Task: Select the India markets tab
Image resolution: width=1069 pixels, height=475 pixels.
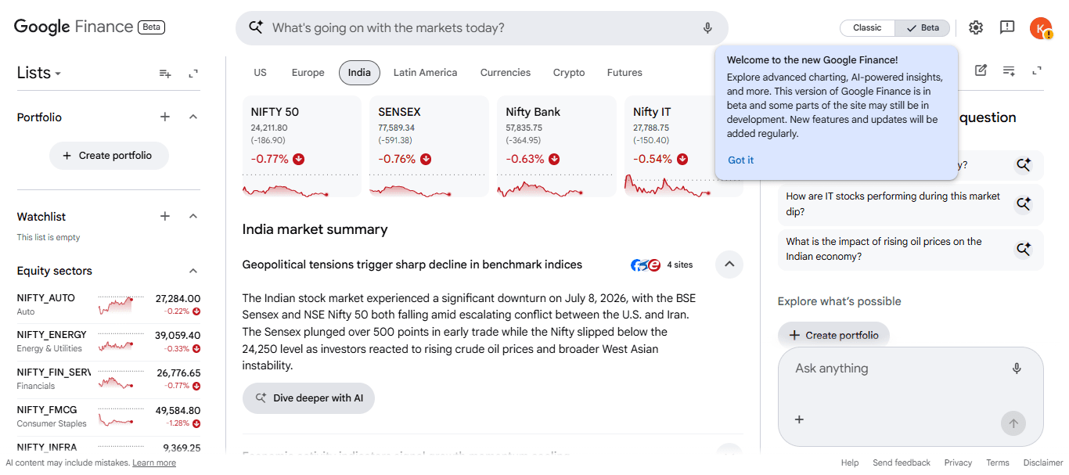Action: coord(359,73)
